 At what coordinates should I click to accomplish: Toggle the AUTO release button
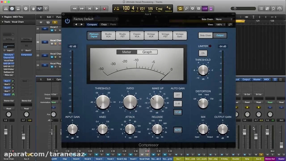(178, 130)
